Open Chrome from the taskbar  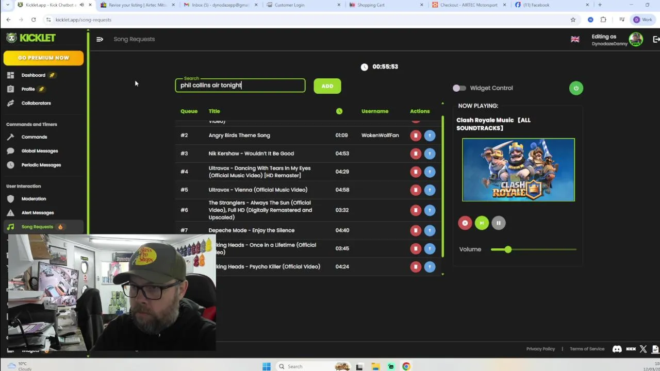[x=406, y=366]
